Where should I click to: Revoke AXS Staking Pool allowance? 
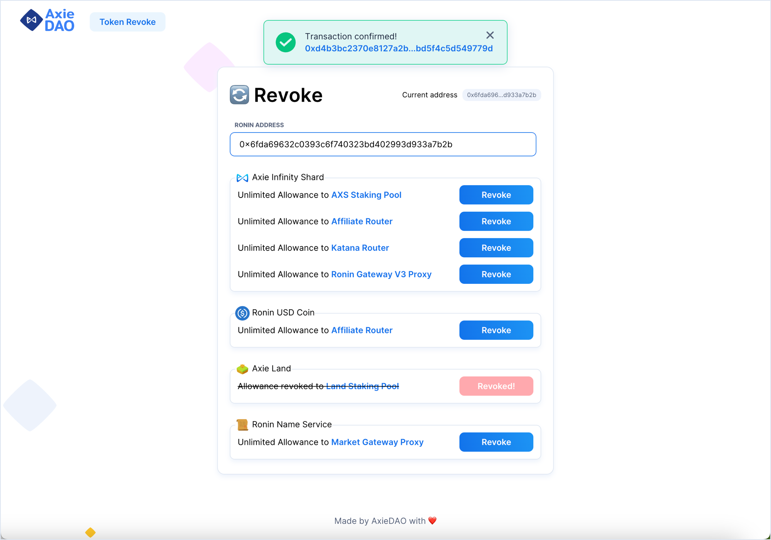point(496,195)
